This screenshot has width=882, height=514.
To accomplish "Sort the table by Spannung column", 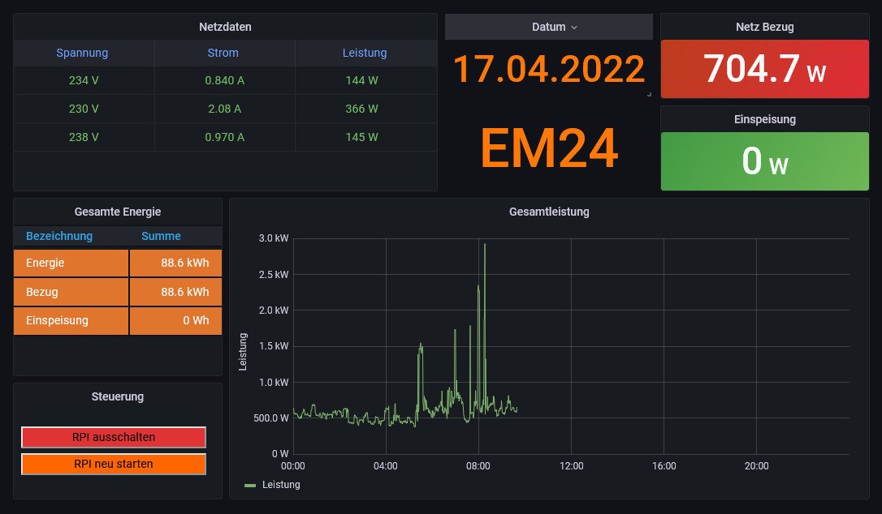I will (82, 53).
